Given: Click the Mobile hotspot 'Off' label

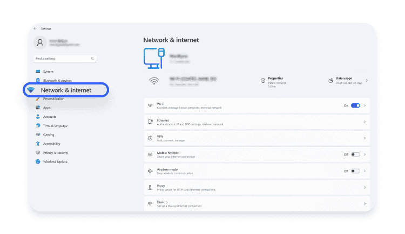Looking at the screenshot, I should [x=346, y=155].
